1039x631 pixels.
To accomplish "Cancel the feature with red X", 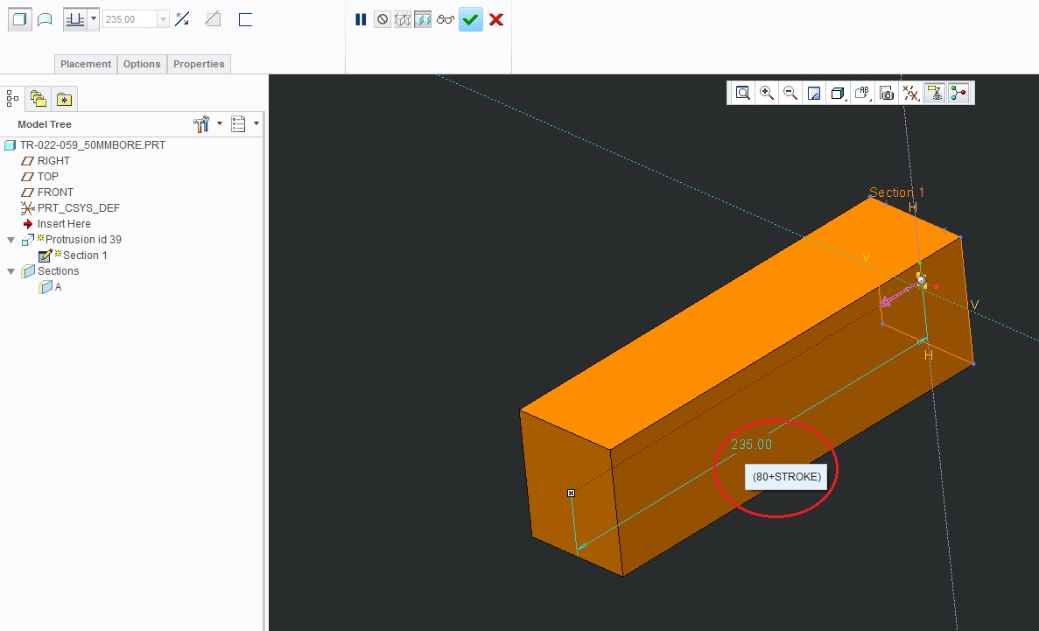I will [496, 18].
